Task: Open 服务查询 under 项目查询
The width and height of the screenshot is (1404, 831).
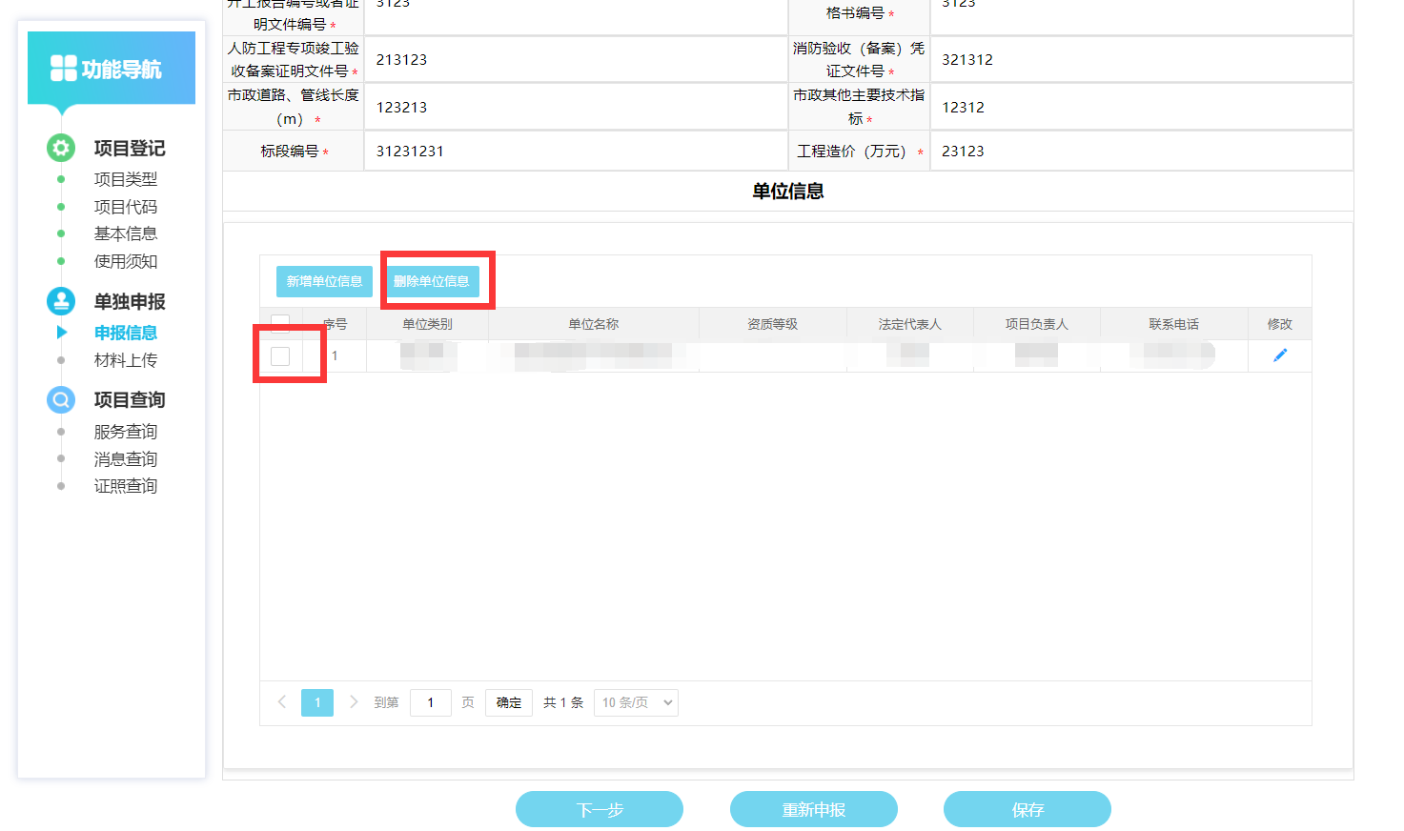Action: coord(125,432)
